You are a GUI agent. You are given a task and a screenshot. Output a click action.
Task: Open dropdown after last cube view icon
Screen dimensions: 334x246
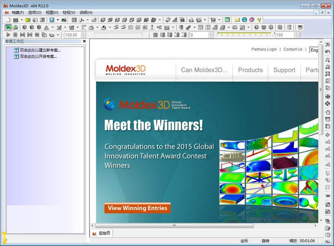click(160, 20)
